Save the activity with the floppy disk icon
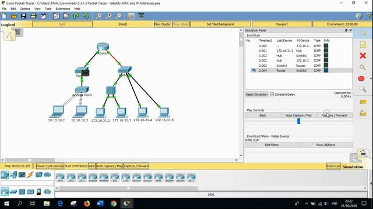 (x=23, y=16)
